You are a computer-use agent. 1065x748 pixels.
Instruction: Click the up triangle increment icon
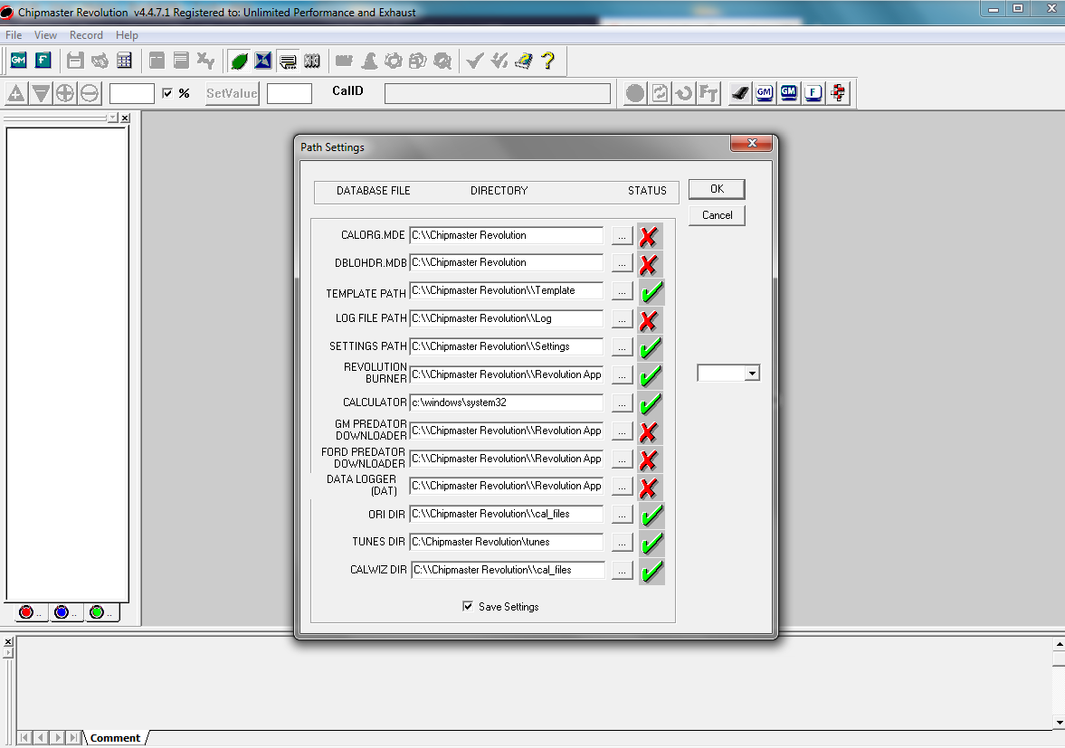[x=16, y=93]
